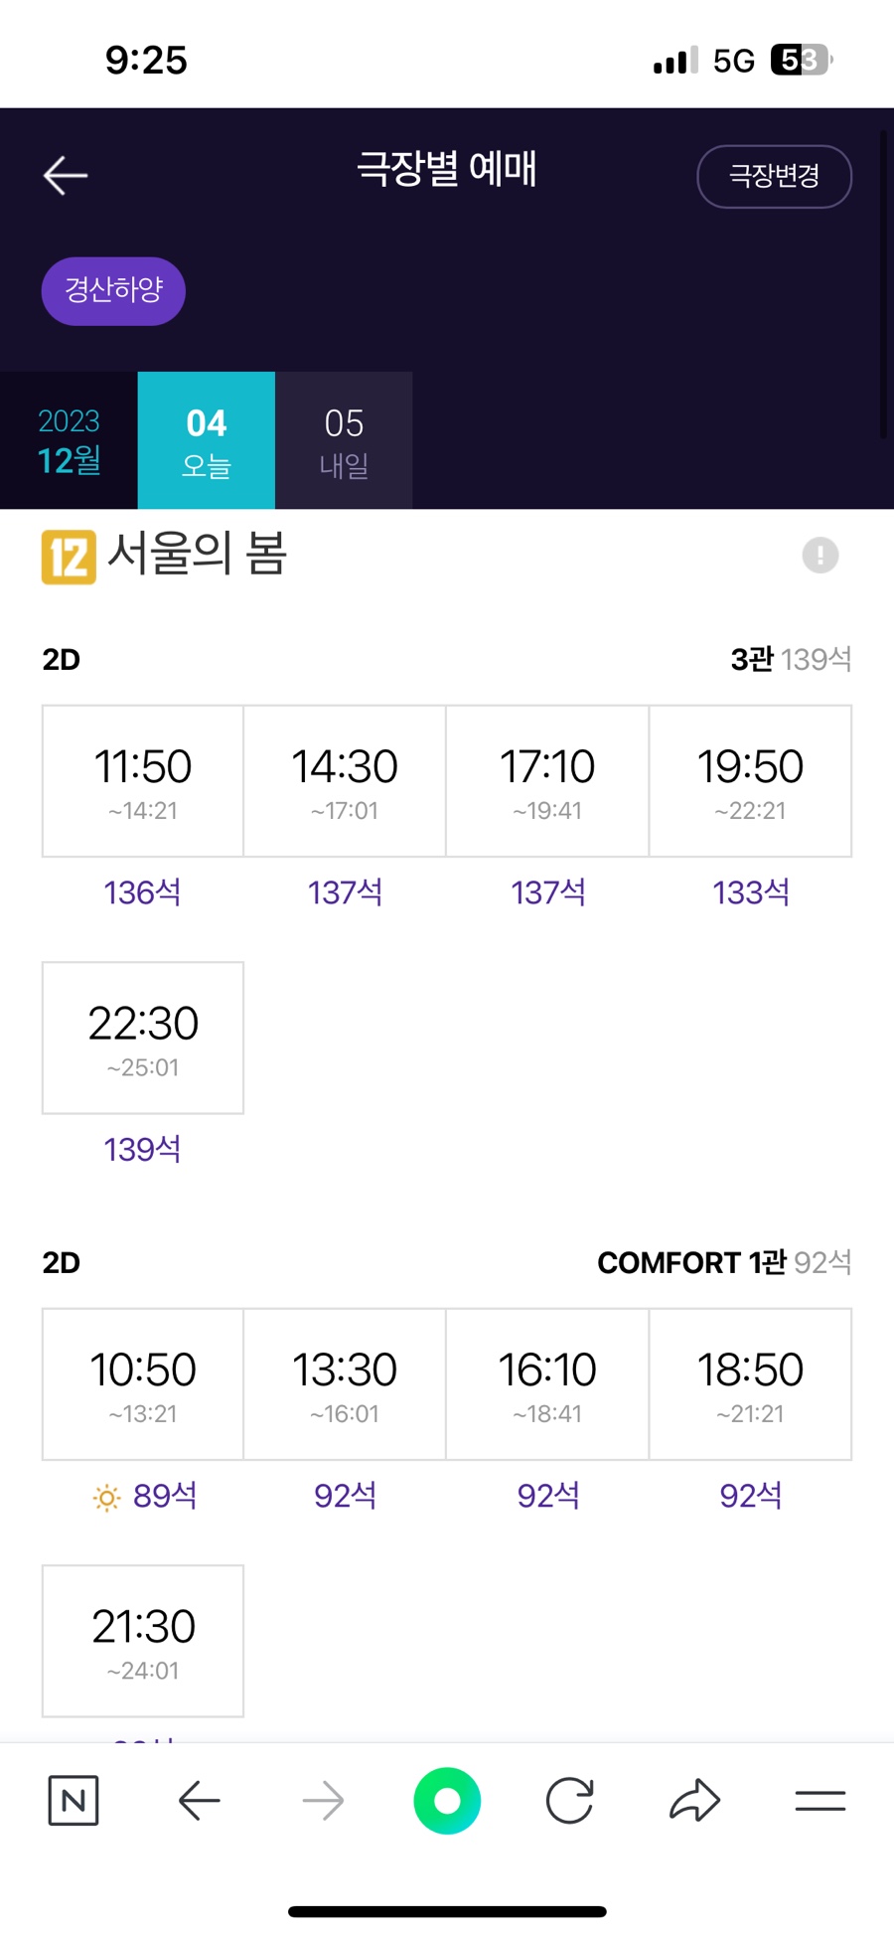Open the 2023 12월 month selector

tap(69, 440)
